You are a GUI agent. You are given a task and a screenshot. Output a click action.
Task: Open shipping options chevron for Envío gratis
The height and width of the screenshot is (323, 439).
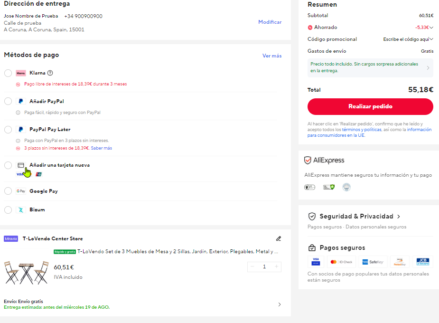(x=280, y=304)
